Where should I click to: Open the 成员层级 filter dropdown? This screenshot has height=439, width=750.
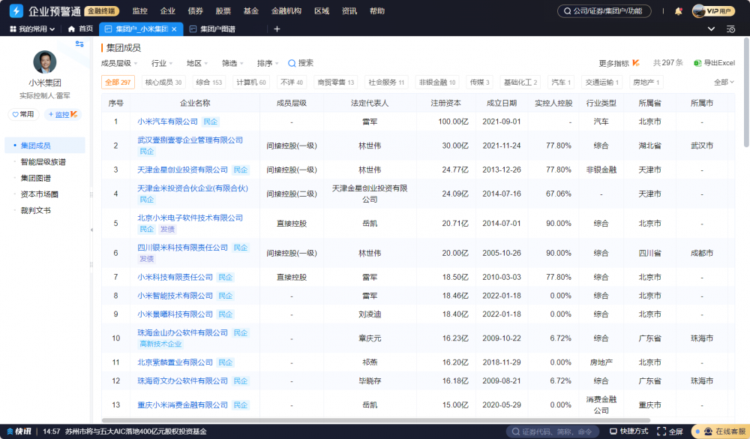119,63
